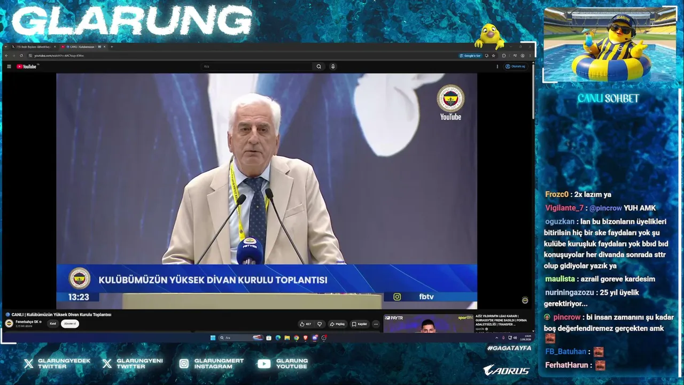
Task: Click the fbtv label on the video banner
Action: pyautogui.click(x=426, y=297)
